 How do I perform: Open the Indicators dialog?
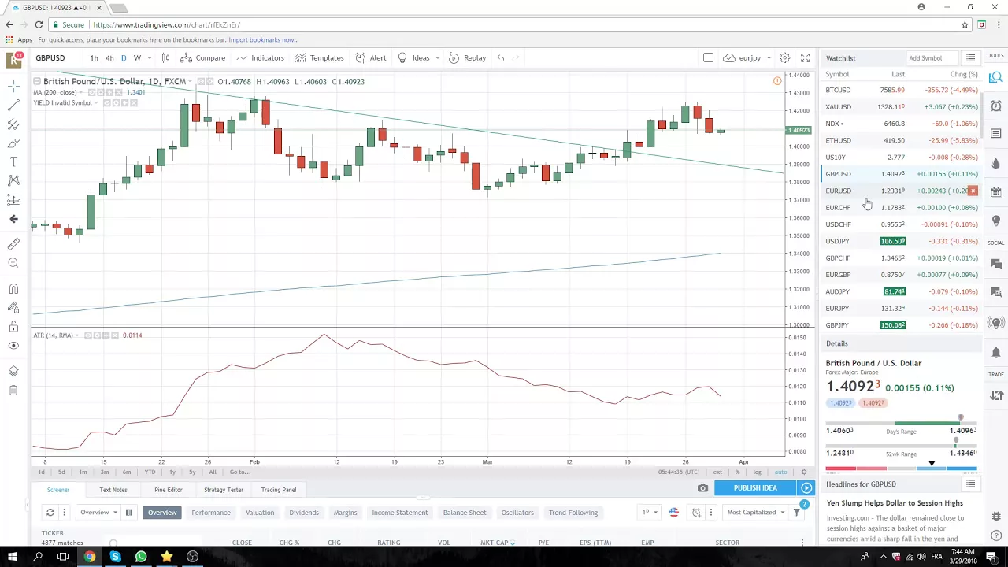pyautogui.click(x=260, y=57)
